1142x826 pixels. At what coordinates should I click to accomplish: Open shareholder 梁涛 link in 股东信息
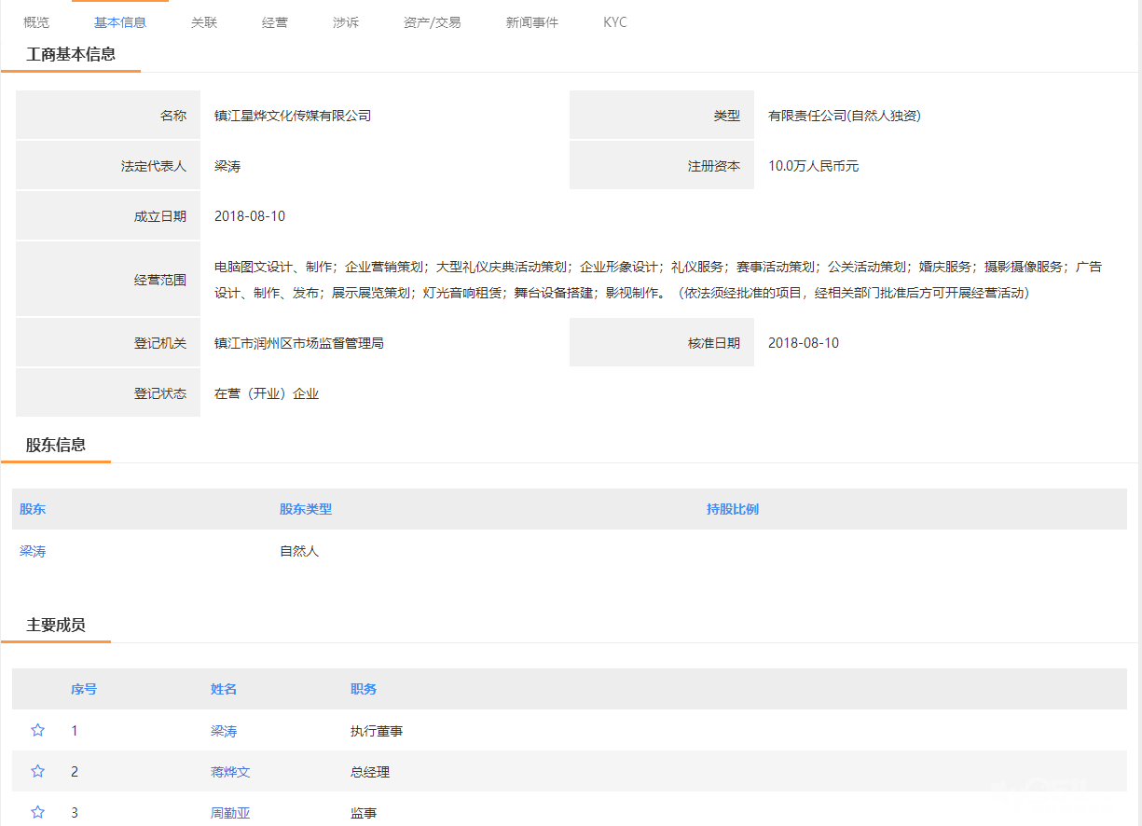(x=33, y=552)
